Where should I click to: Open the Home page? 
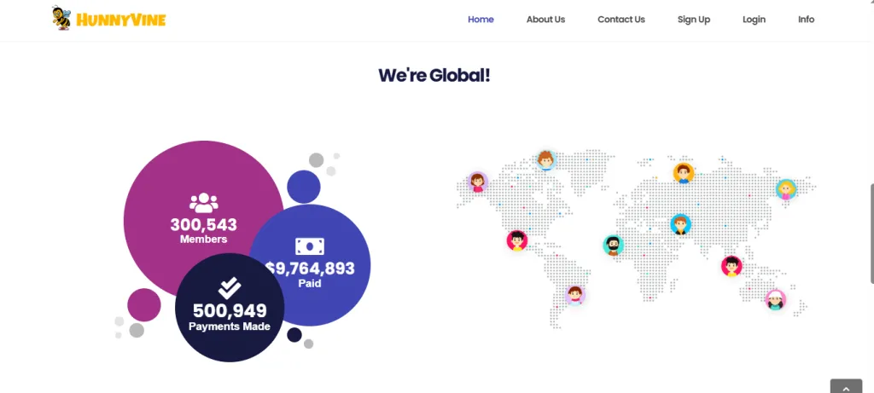(481, 20)
